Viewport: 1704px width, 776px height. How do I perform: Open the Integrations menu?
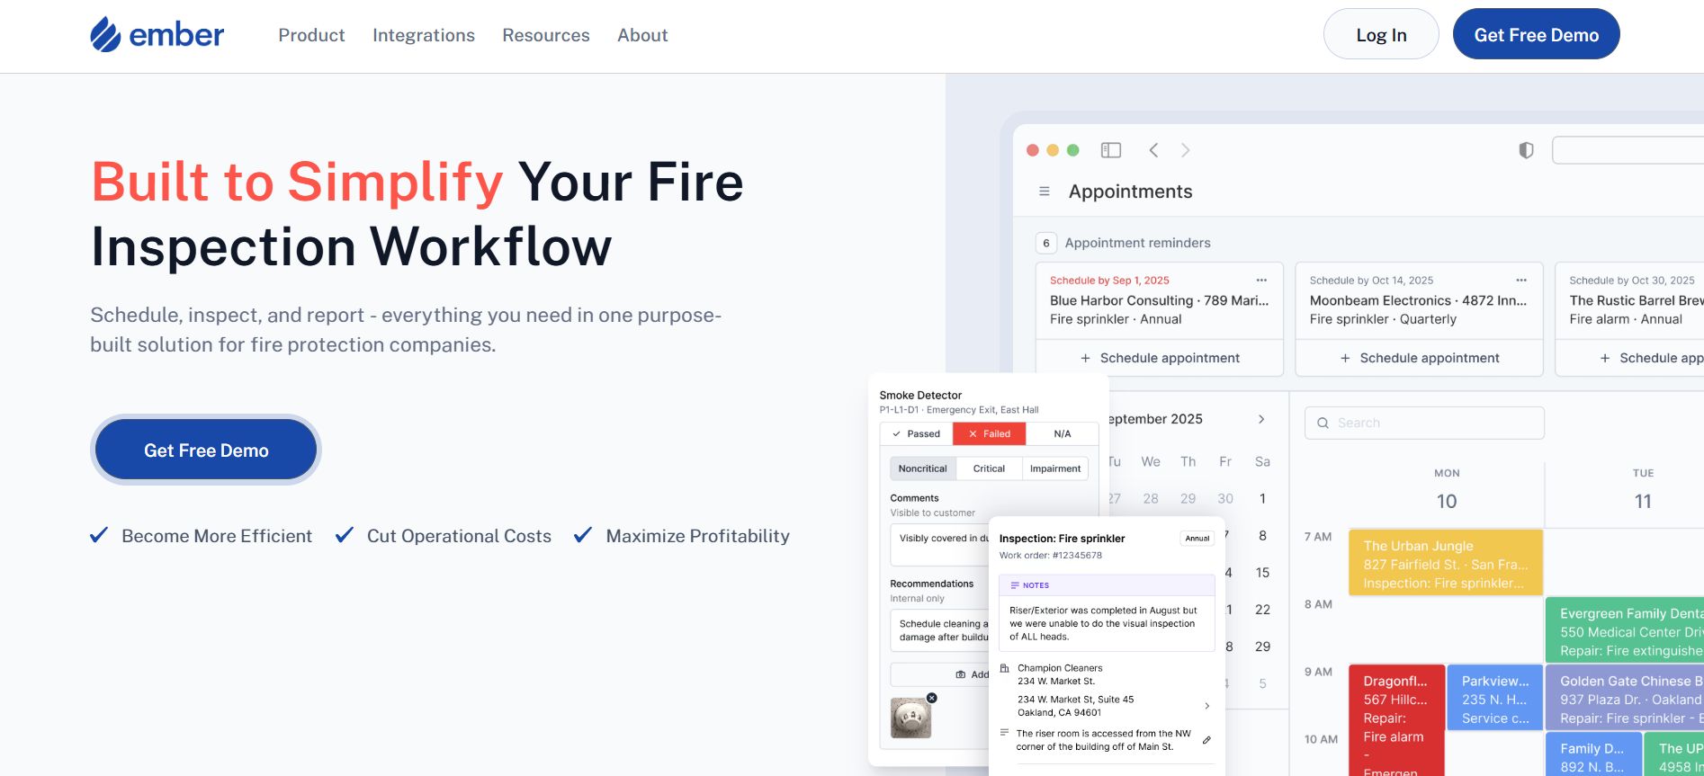tap(424, 35)
